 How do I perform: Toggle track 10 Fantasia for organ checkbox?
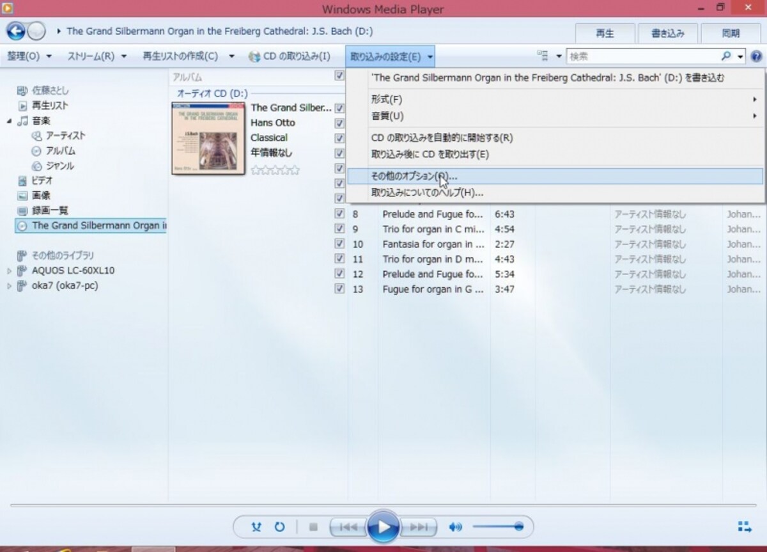click(339, 244)
